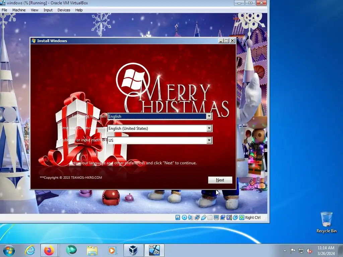Launch Windows Media Player from taskbar
The image size is (343, 257).
tap(113, 250)
